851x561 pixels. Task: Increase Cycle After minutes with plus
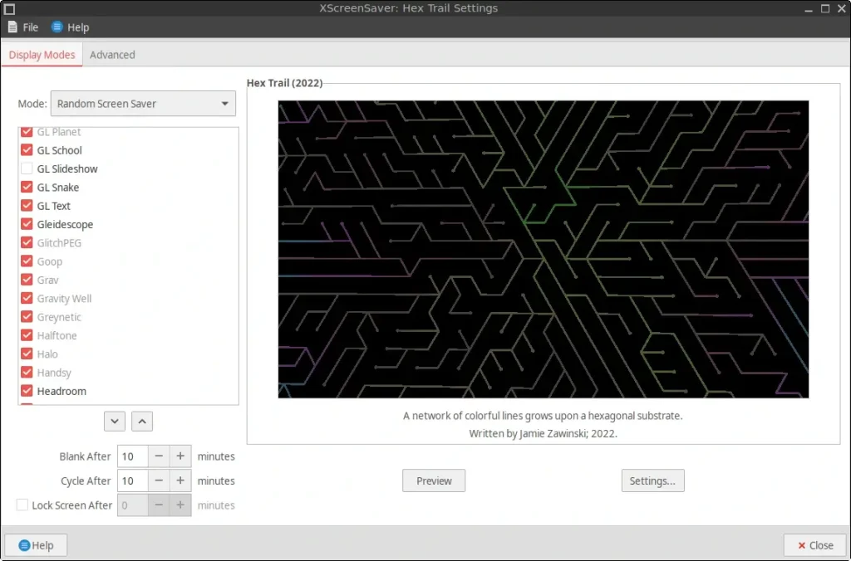point(180,481)
